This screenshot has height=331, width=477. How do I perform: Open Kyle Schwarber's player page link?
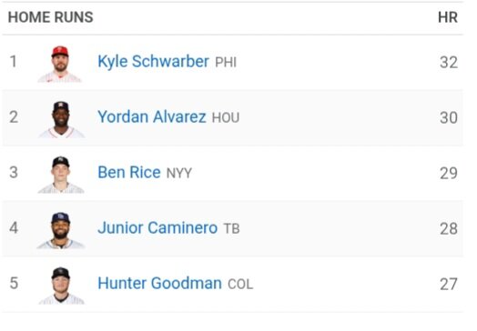click(x=153, y=62)
